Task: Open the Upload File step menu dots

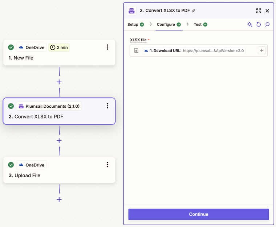Action: click(x=107, y=165)
